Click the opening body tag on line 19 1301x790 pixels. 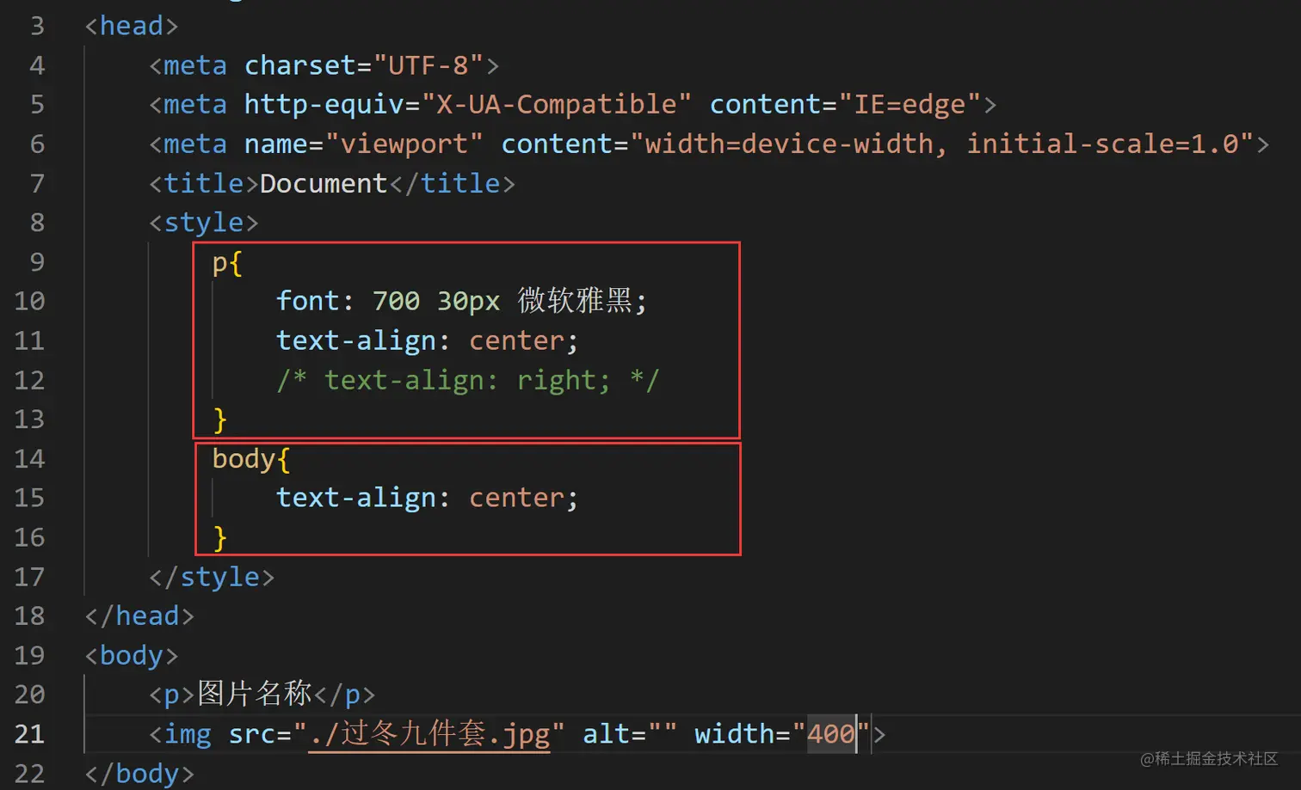(x=132, y=655)
